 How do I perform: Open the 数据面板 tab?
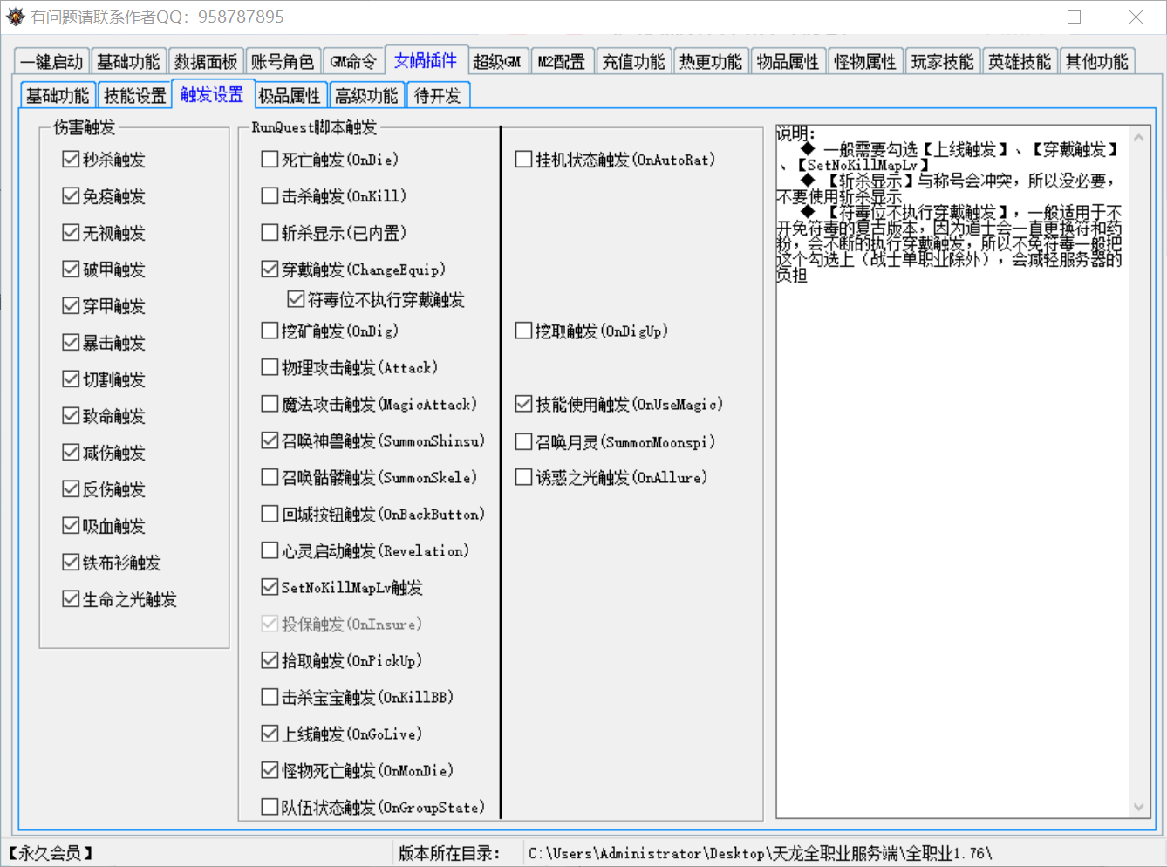(206, 61)
